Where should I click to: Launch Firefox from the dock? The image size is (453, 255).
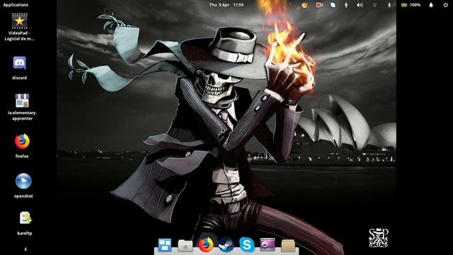coord(206,244)
